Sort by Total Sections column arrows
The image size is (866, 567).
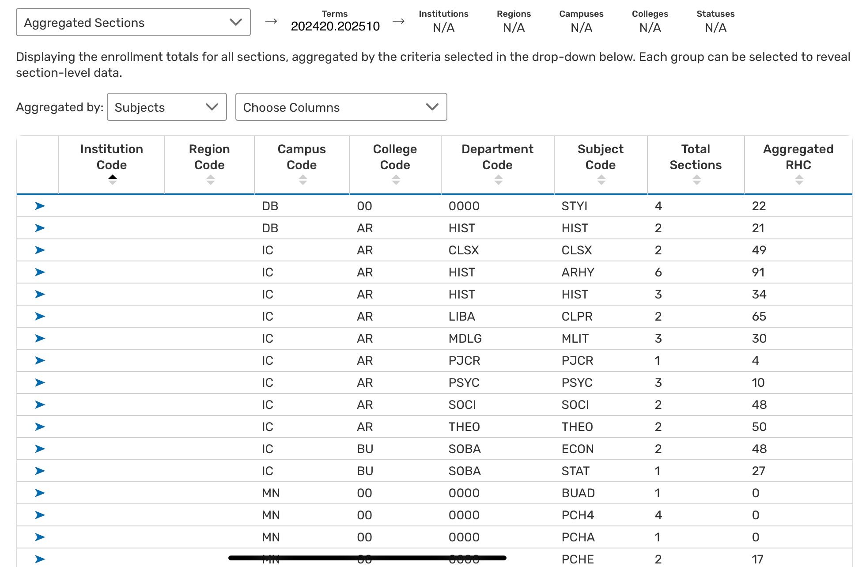696,179
